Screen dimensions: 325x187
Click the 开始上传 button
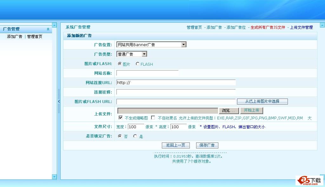(x=252, y=111)
